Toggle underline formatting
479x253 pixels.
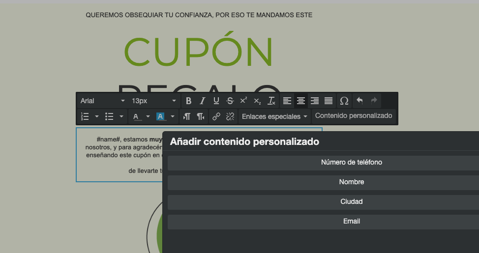pos(216,101)
